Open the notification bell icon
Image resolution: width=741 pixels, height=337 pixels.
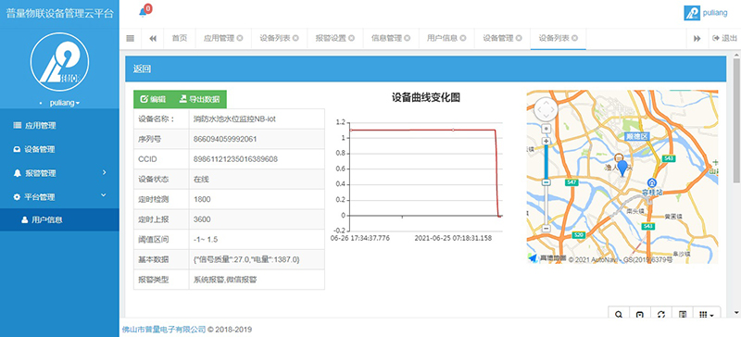[x=143, y=13]
